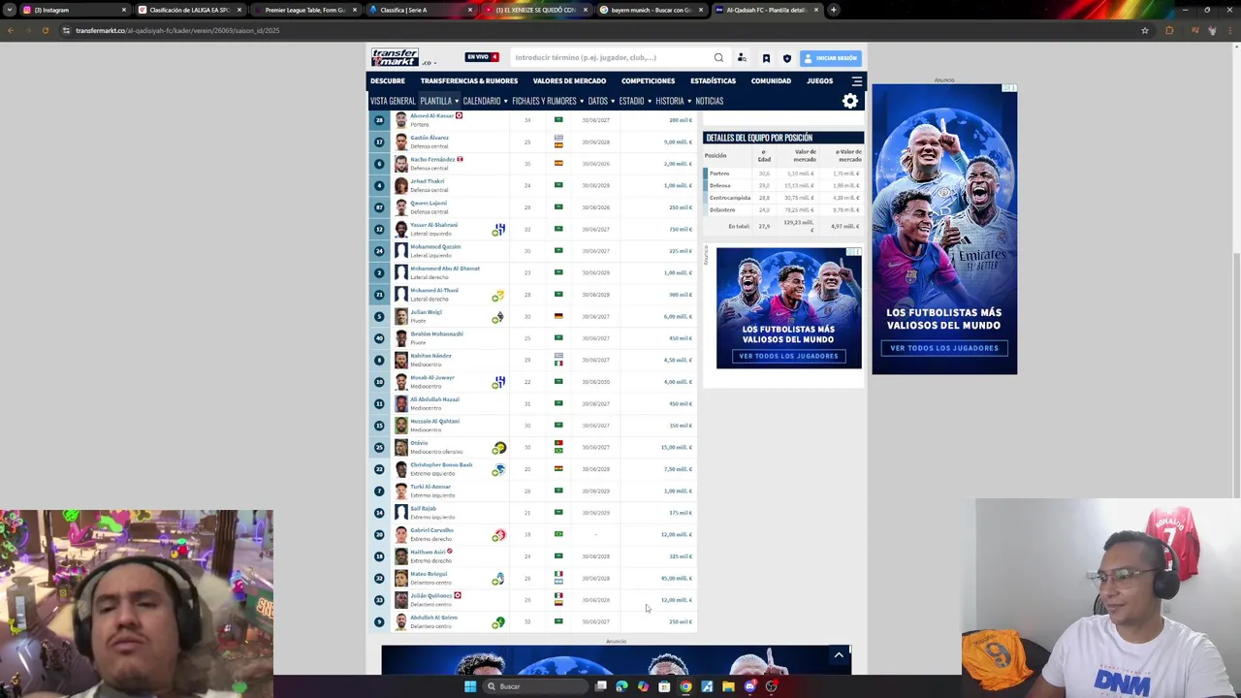Screen dimensions: 1241x698
Task: Click the magnifier search icon
Action: click(718, 57)
